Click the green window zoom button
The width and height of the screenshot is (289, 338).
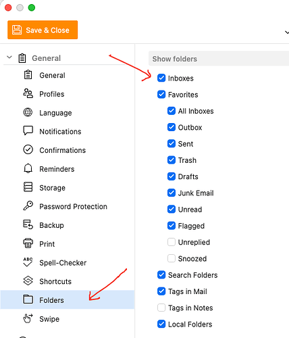pos(32,7)
